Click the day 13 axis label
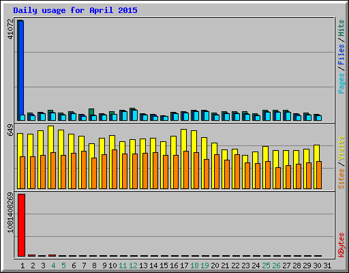 coord(143,265)
